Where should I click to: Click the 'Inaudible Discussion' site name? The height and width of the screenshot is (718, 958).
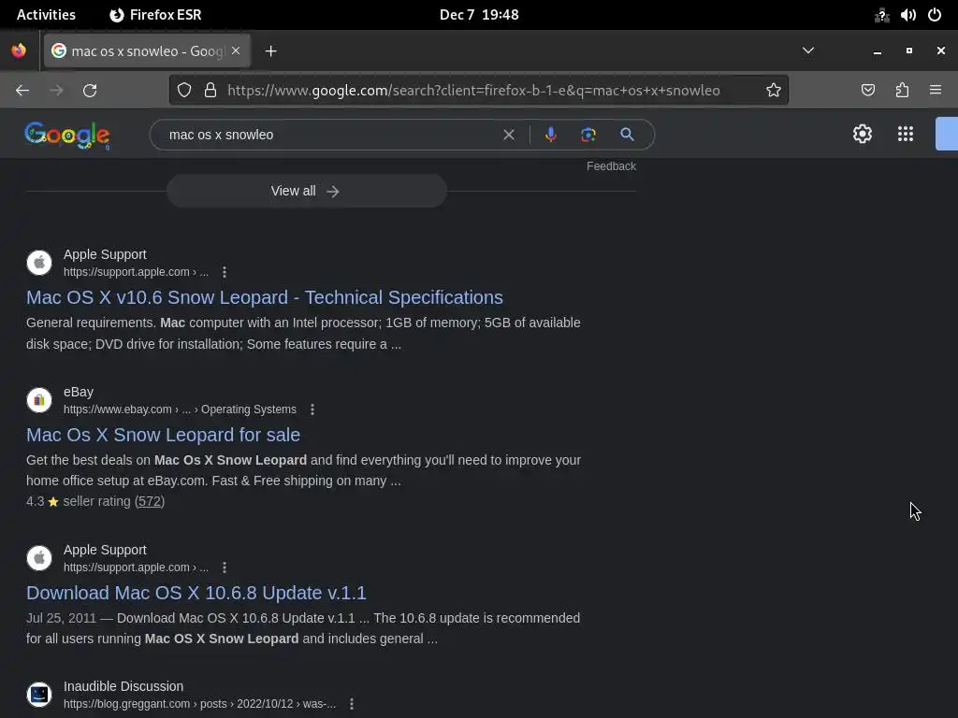pyautogui.click(x=123, y=686)
